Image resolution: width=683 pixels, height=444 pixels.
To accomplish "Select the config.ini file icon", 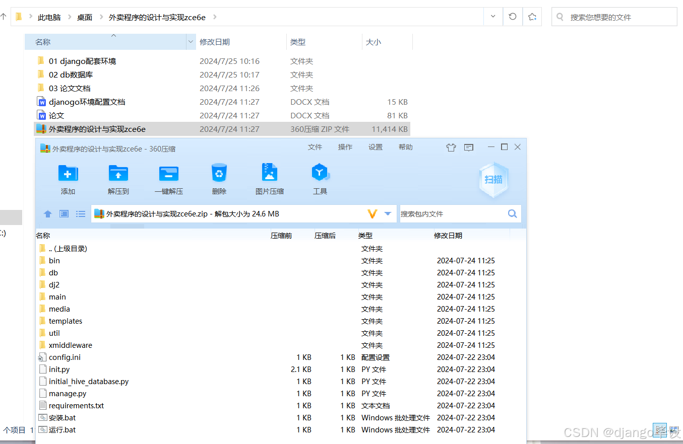I will pyautogui.click(x=42, y=357).
